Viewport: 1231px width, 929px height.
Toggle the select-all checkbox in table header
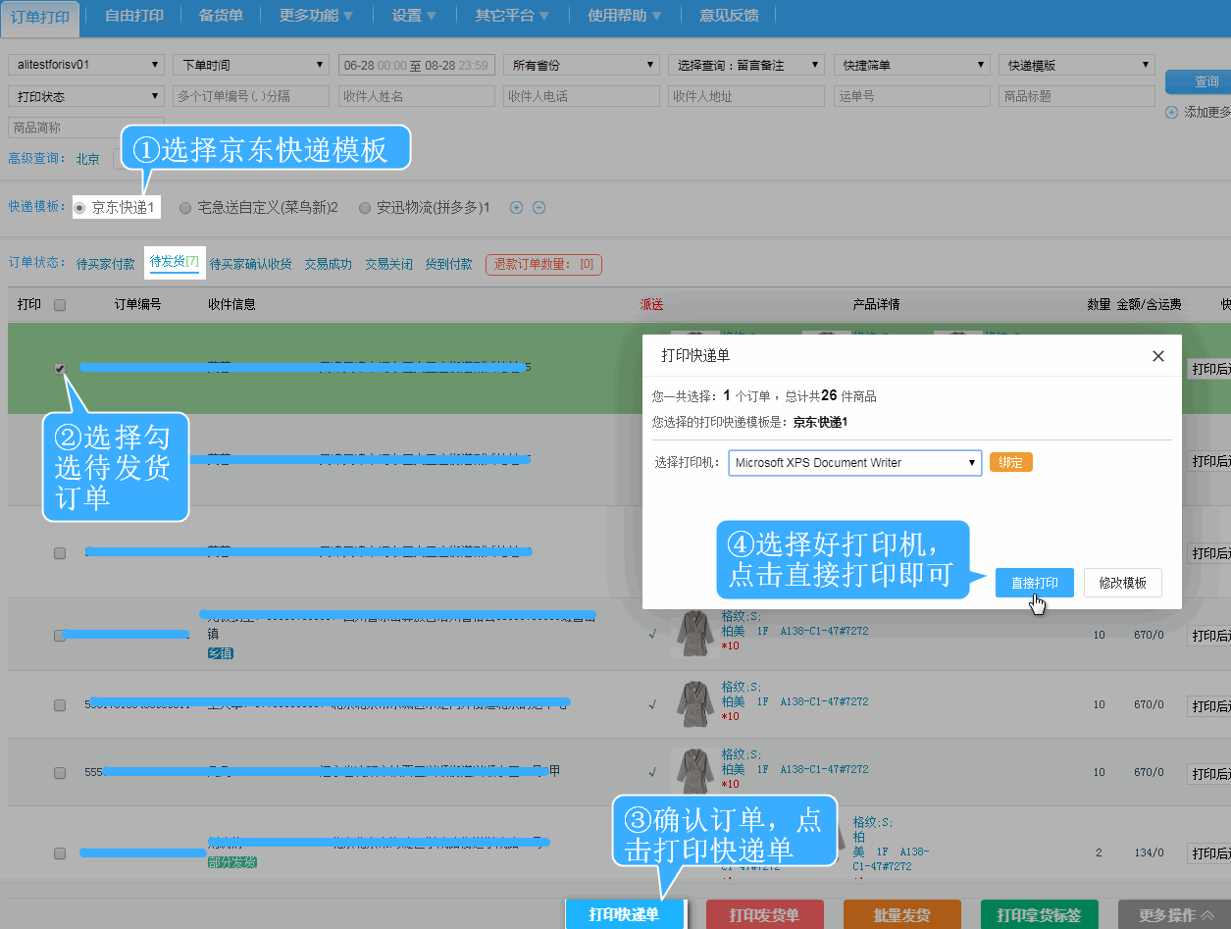coord(60,305)
